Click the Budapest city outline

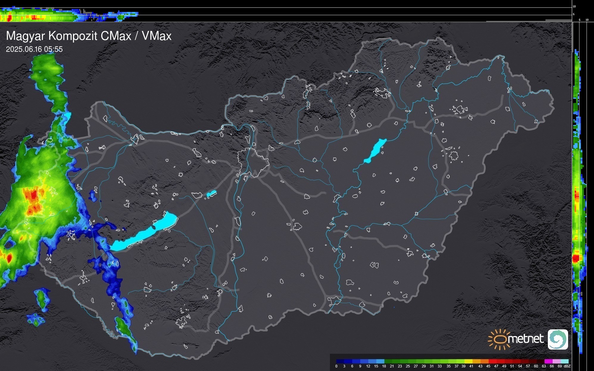[x=253, y=162]
